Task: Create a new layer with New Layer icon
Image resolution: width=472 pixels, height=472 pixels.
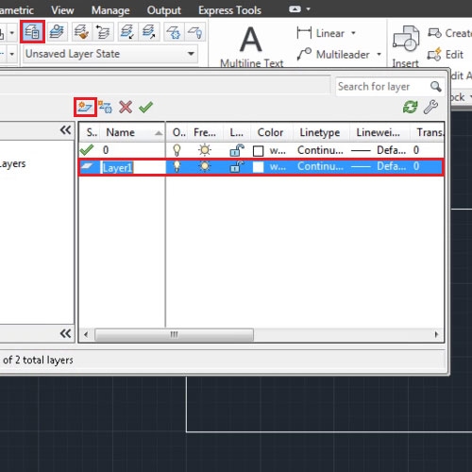Action: tap(85, 107)
